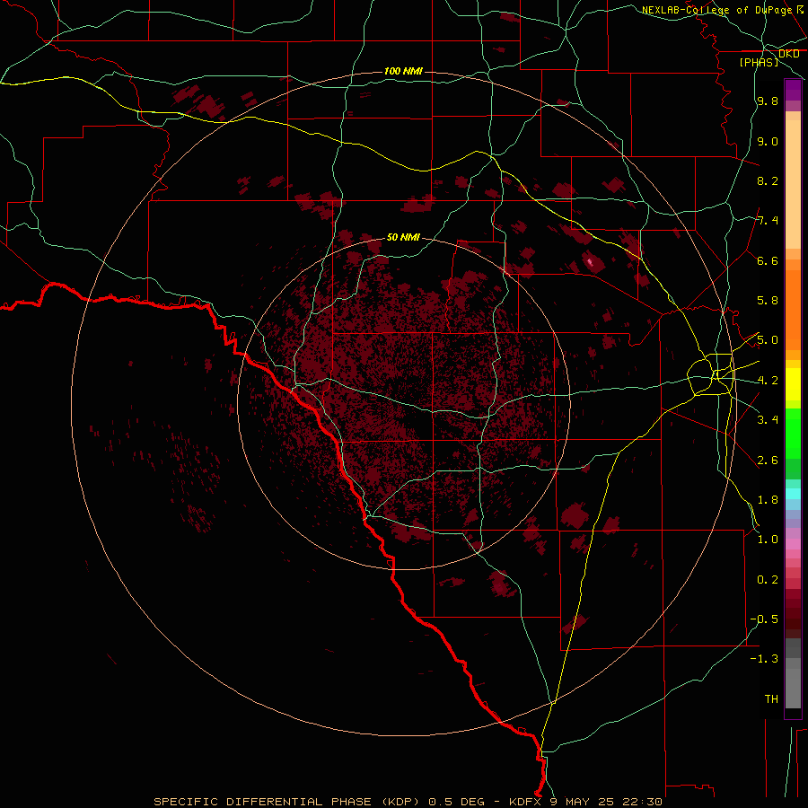Select the 3.4 scale label
Screen dimensions: 808x808
pyautogui.click(x=768, y=420)
